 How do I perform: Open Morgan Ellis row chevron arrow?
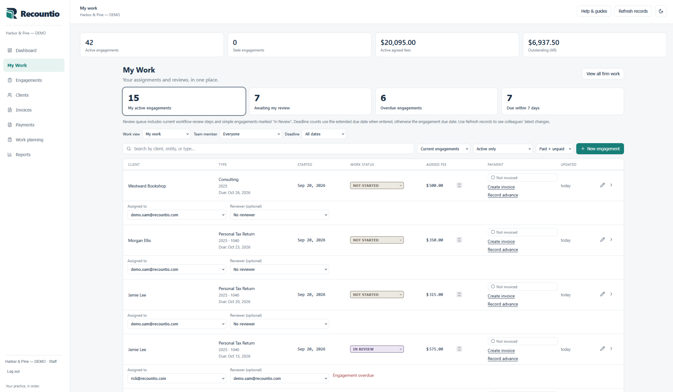pos(611,240)
